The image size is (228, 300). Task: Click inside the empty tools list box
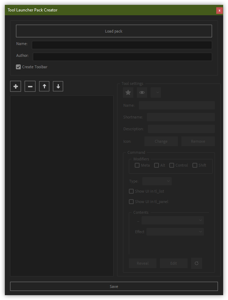(x=62, y=186)
